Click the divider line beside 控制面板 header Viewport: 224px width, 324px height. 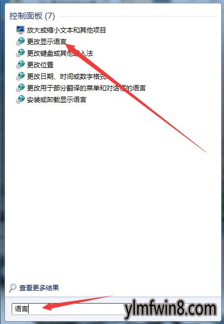point(138,16)
